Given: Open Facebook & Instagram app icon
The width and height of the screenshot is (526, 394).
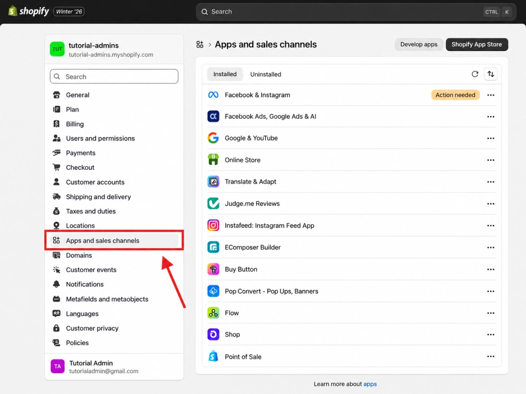Looking at the screenshot, I should [213, 95].
